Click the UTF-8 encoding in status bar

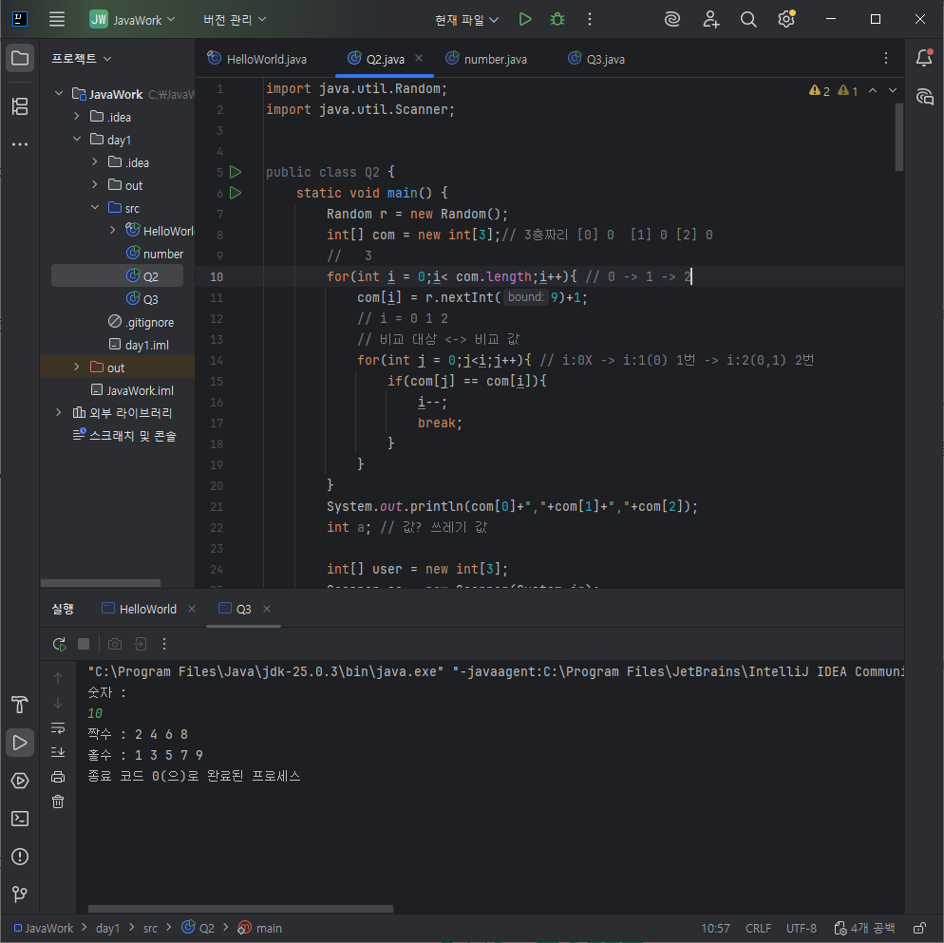point(802,929)
